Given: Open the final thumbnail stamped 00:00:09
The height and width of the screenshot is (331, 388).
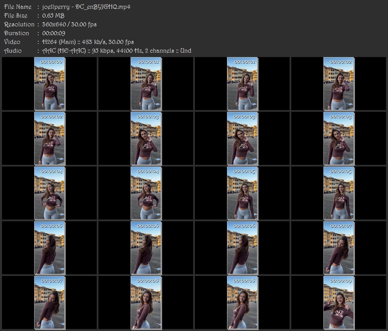Looking at the screenshot, I should coord(339,303).
